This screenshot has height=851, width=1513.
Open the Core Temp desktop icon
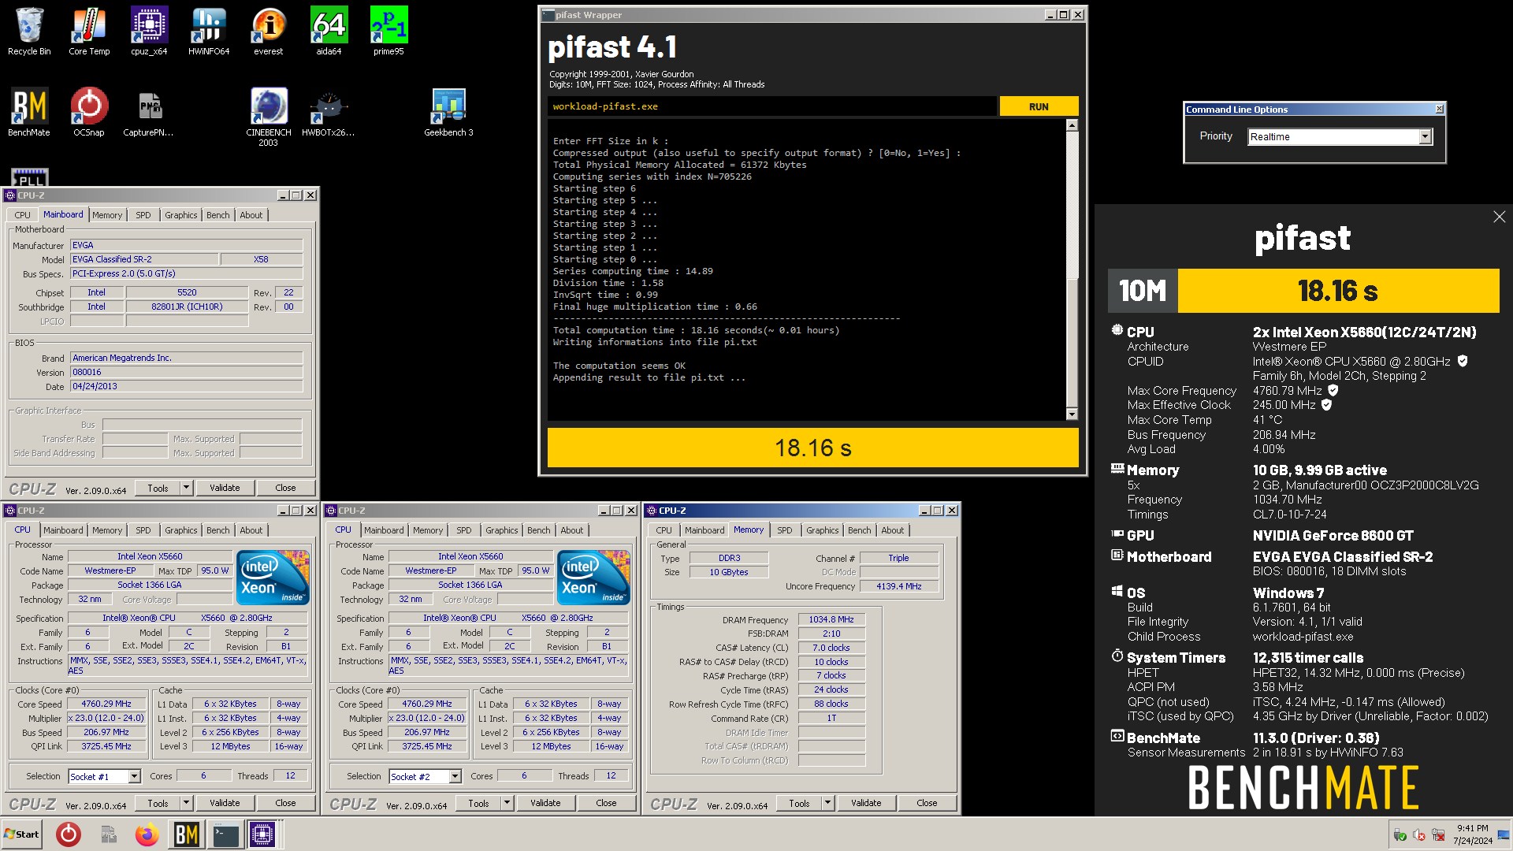[89, 32]
